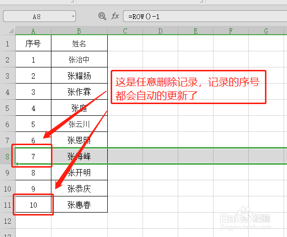Select row 4 header
Screen dimensions: 287x237
(x=7, y=92)
